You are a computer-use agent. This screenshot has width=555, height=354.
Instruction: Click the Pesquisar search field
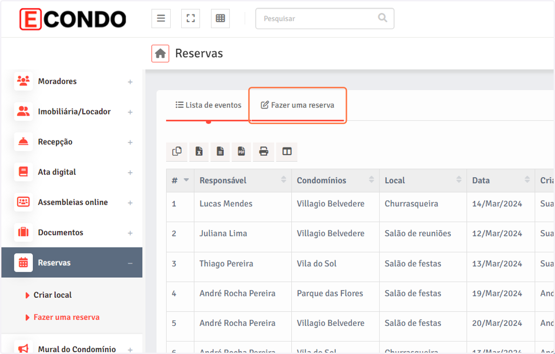coord(325,18)
